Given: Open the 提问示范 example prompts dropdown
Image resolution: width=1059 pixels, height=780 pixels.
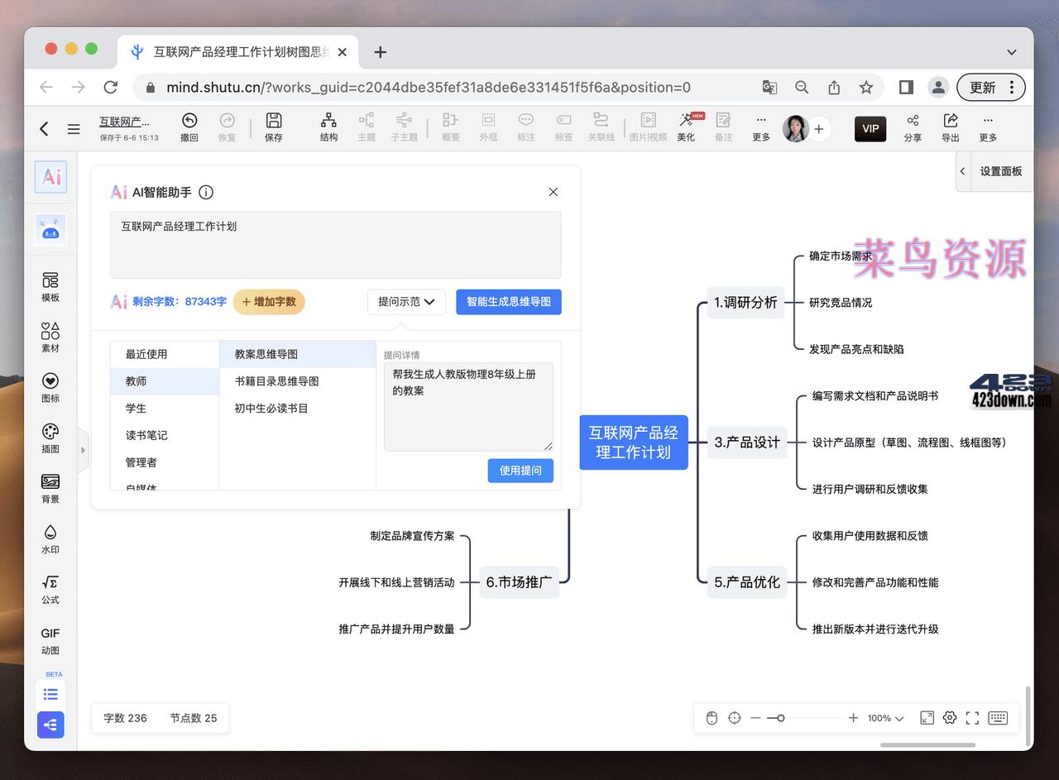Looking at the screenshot, I should 406,302.
